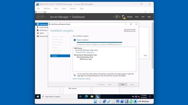
Task: Click the DHCP sidebar icon
Action: tap(38, 33)
